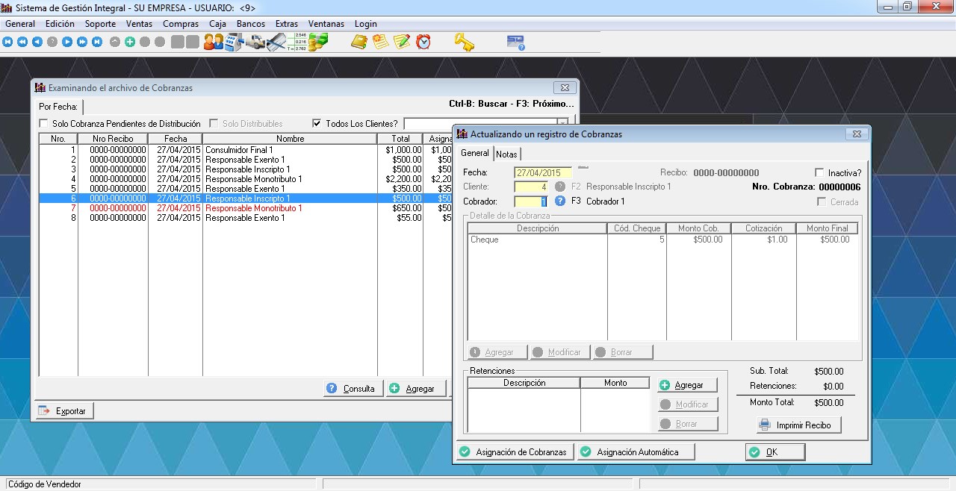Select the Responsable Monotributo 1 $650 row

coord(254,208)
